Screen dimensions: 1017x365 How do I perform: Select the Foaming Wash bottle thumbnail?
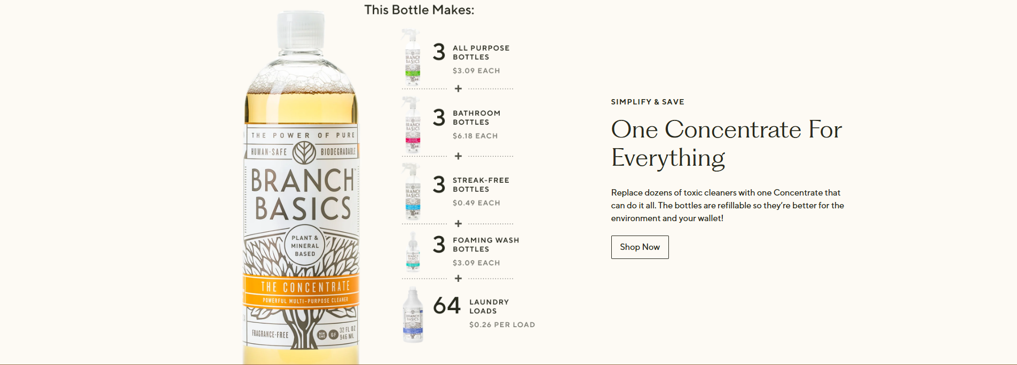(x=413, y=252)
